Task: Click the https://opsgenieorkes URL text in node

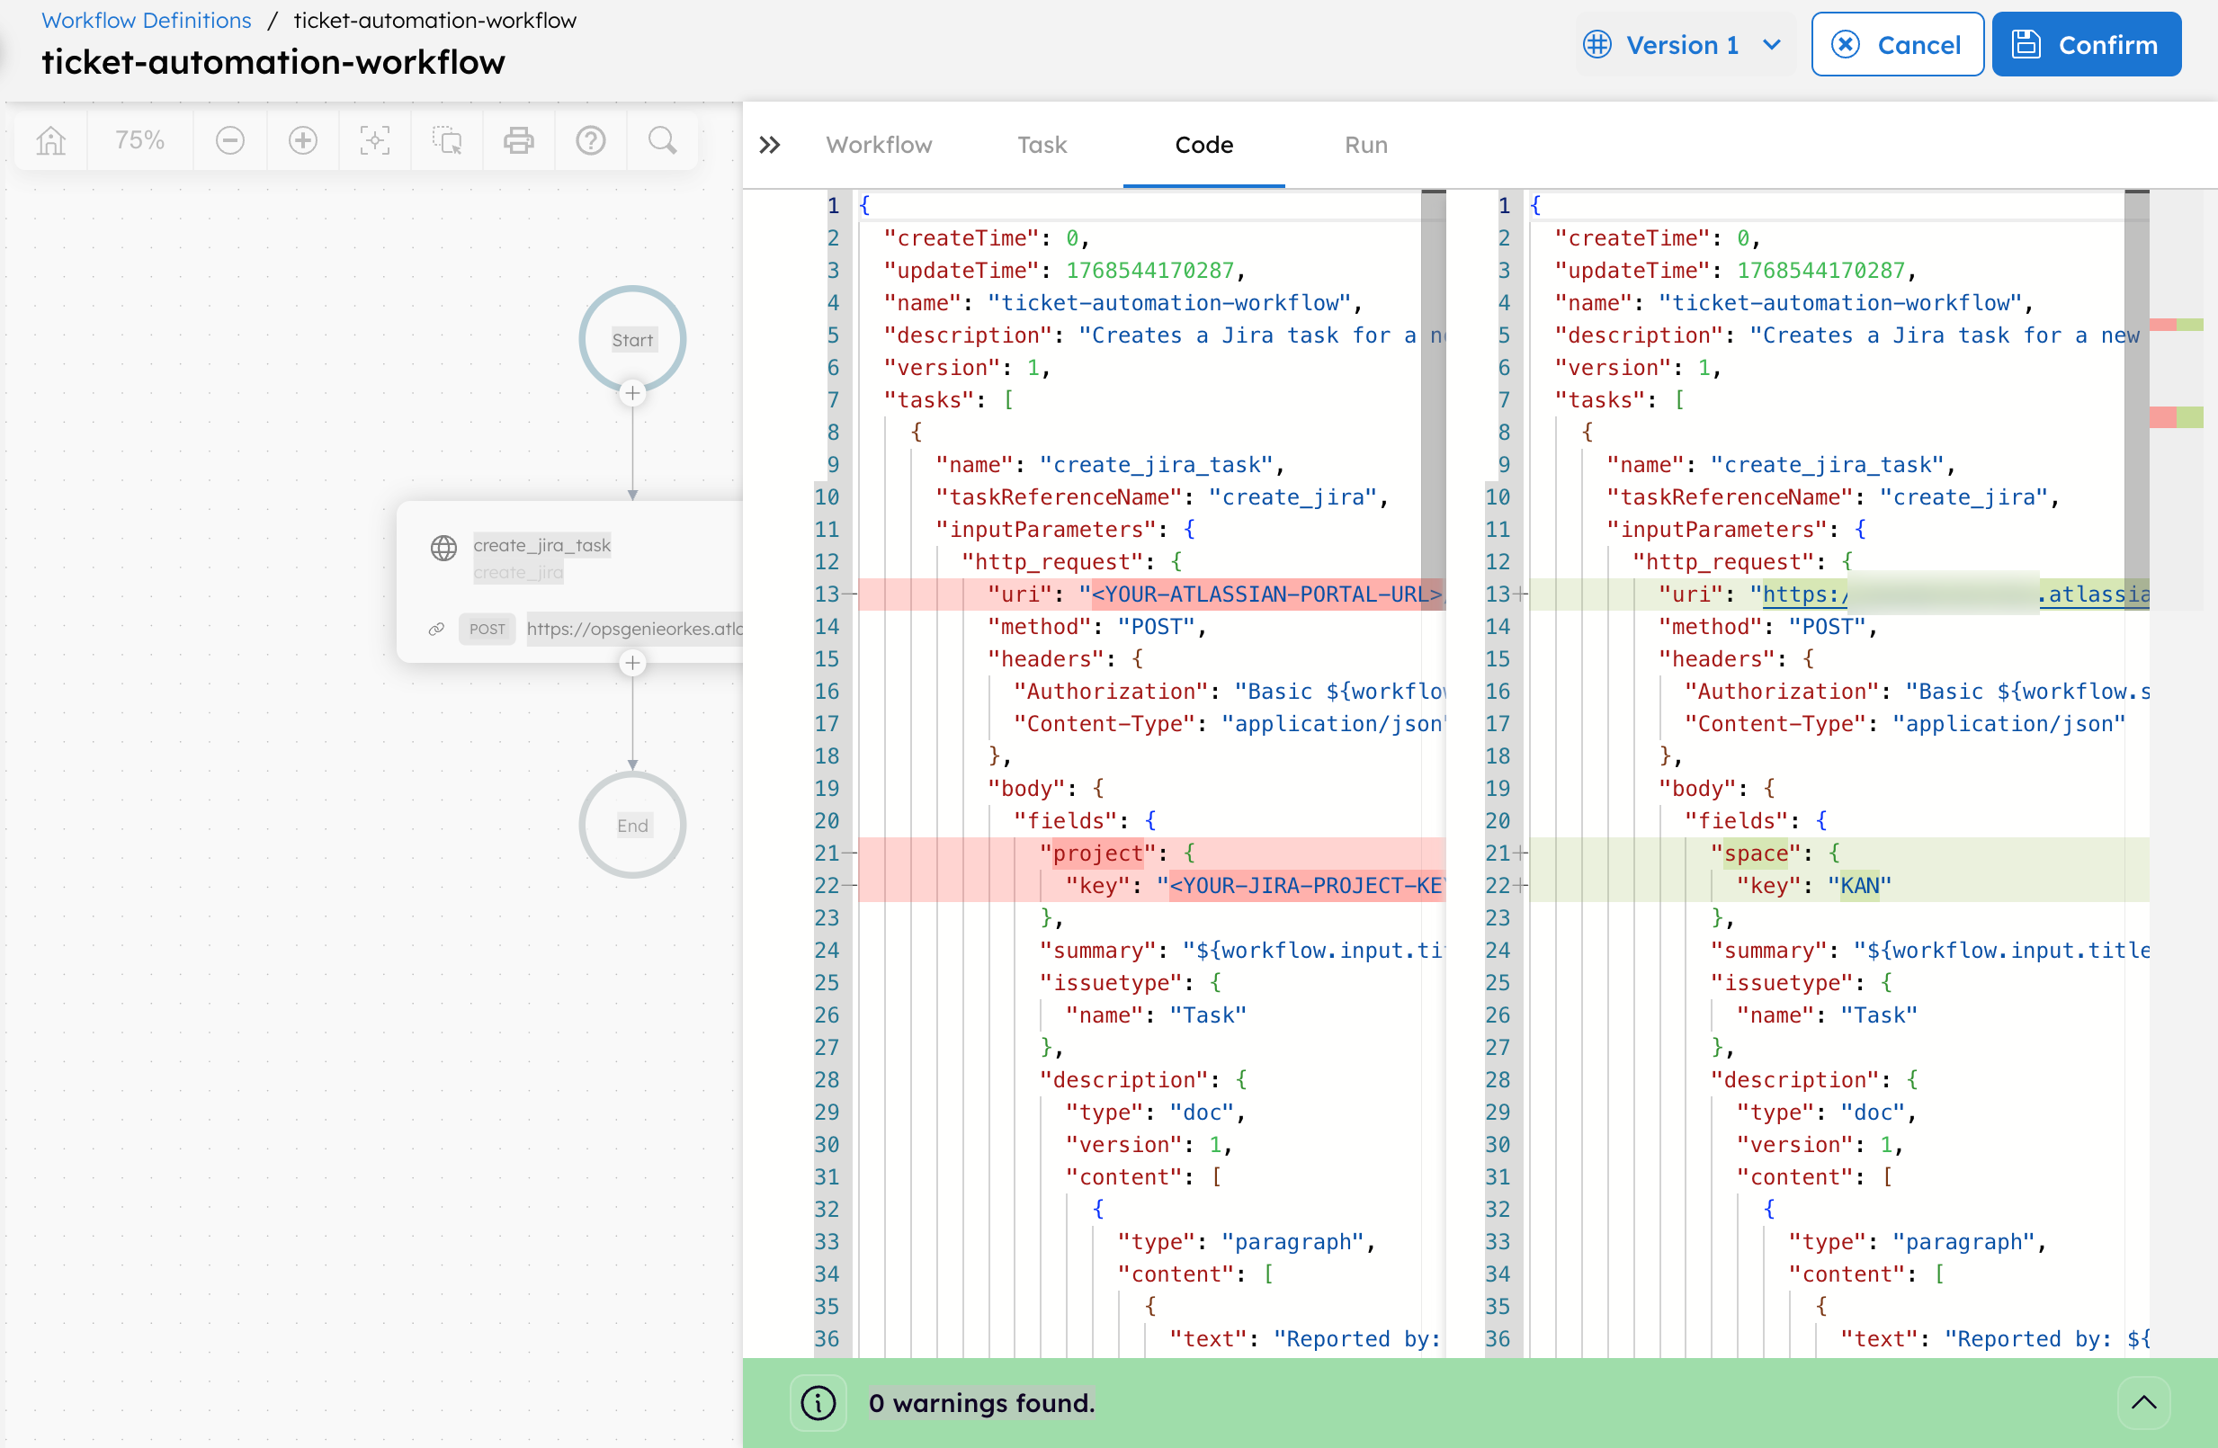Action: [635, 629]
